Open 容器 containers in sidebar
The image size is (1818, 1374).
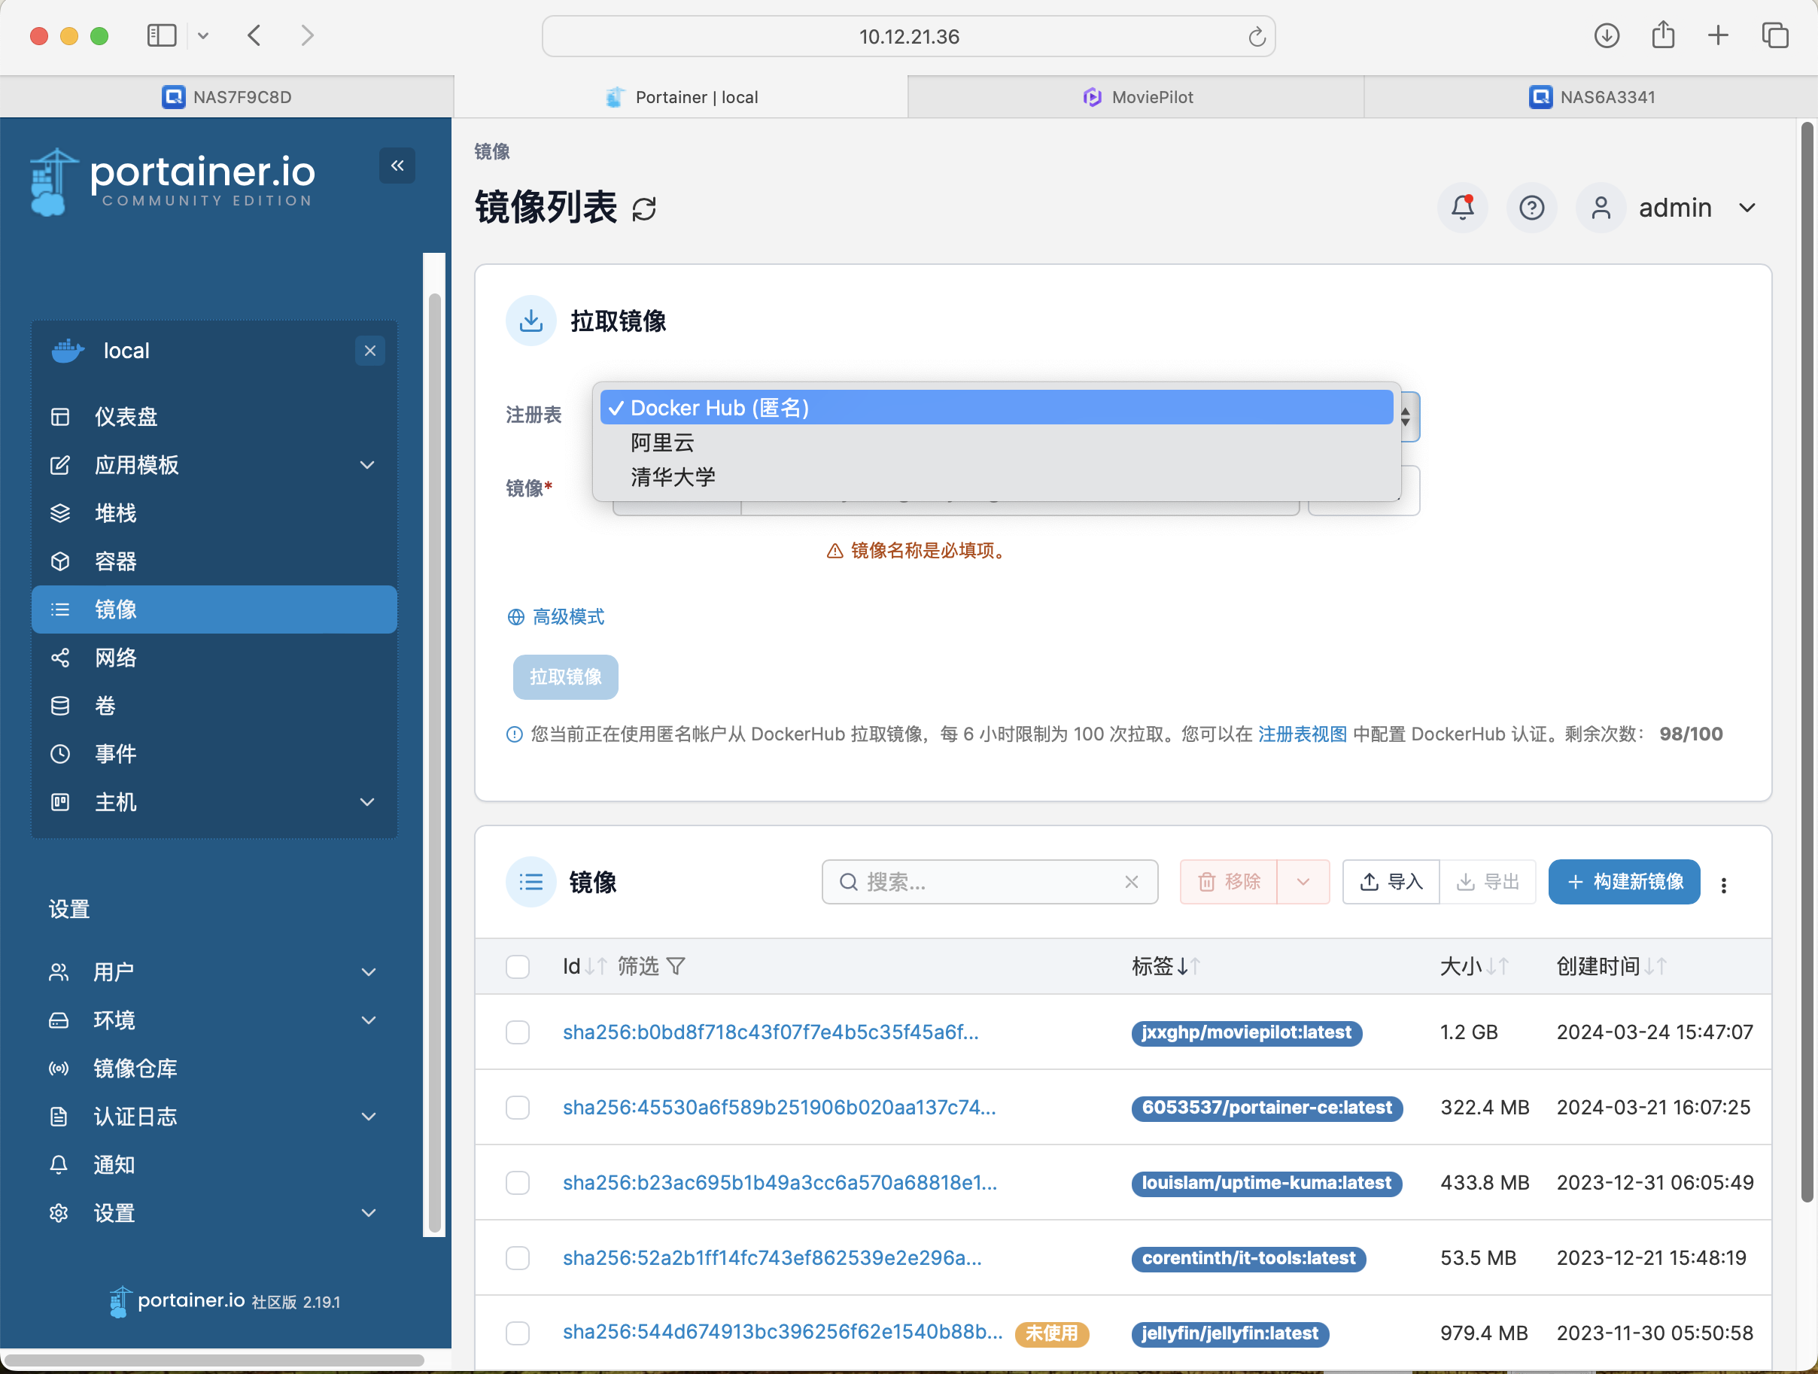[x=214, y=561]
